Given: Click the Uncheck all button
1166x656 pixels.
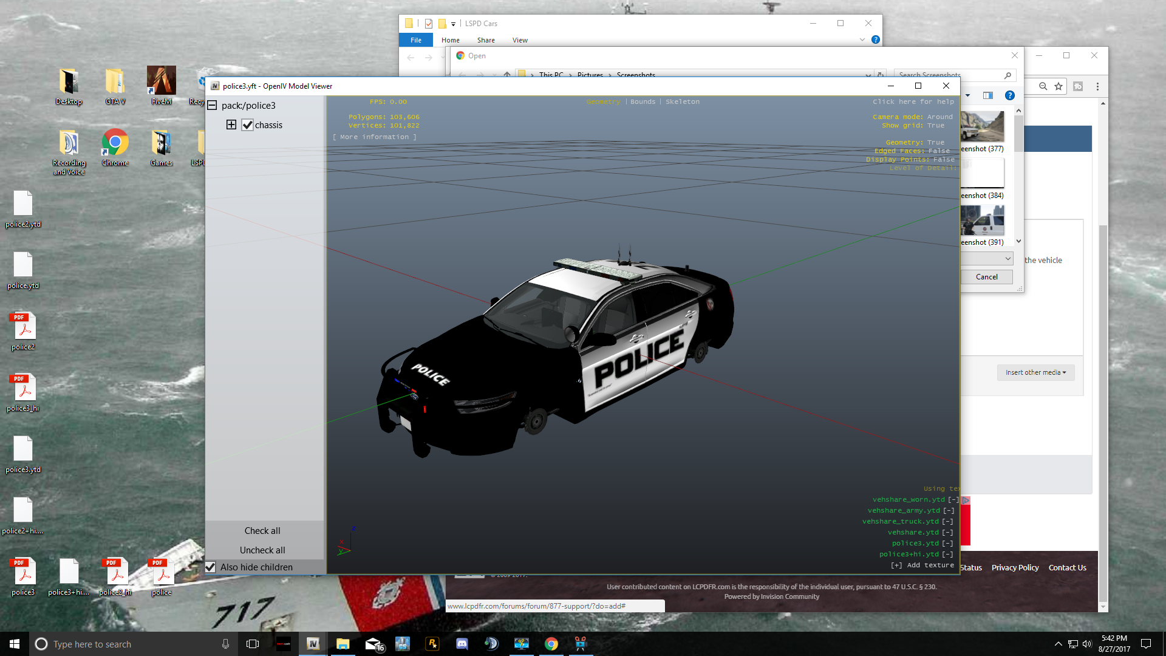Looking at the screenshot, I should 262,550.
